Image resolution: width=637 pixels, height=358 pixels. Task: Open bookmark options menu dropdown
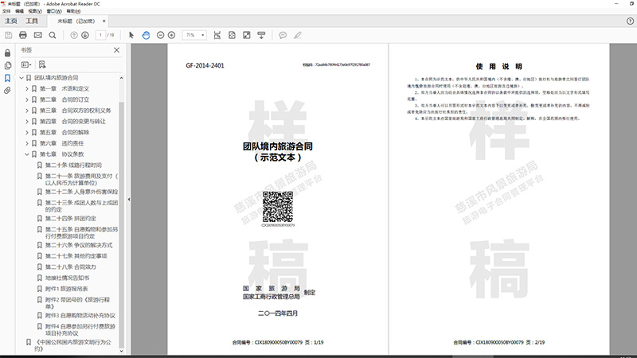(26, 64)
